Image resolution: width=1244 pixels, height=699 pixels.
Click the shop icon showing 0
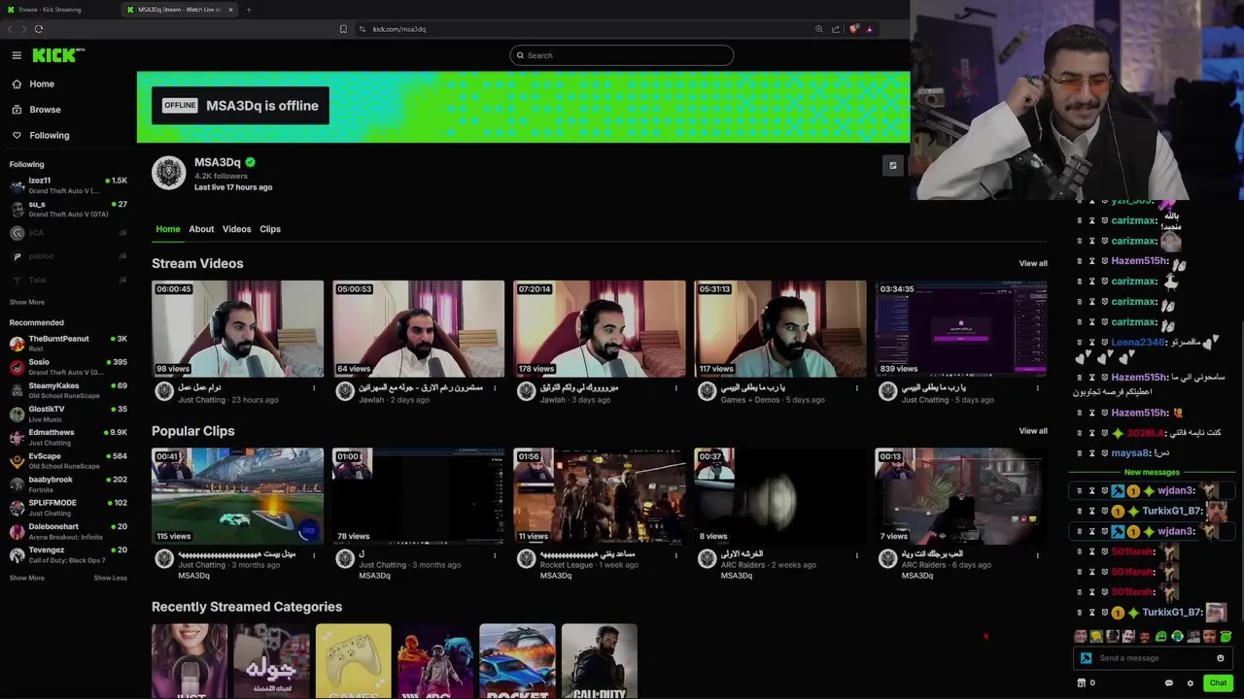[x=1081, y=682]
